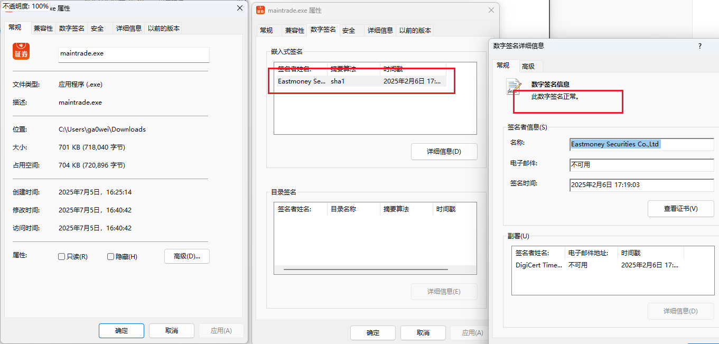719x344 pixels.
Task: Click the size value 701 KB (718,040 字节)
Action: pos(92,147)
